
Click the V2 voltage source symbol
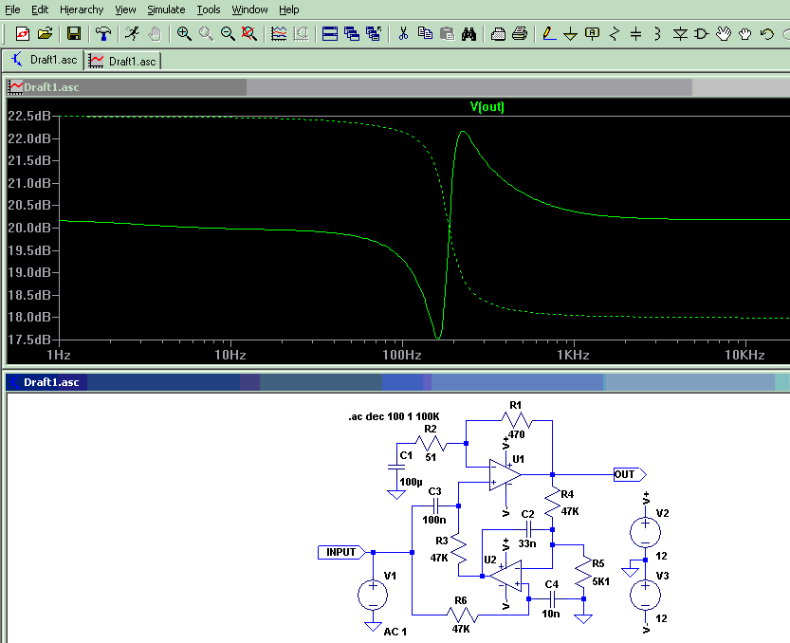[x=646, y=532]
